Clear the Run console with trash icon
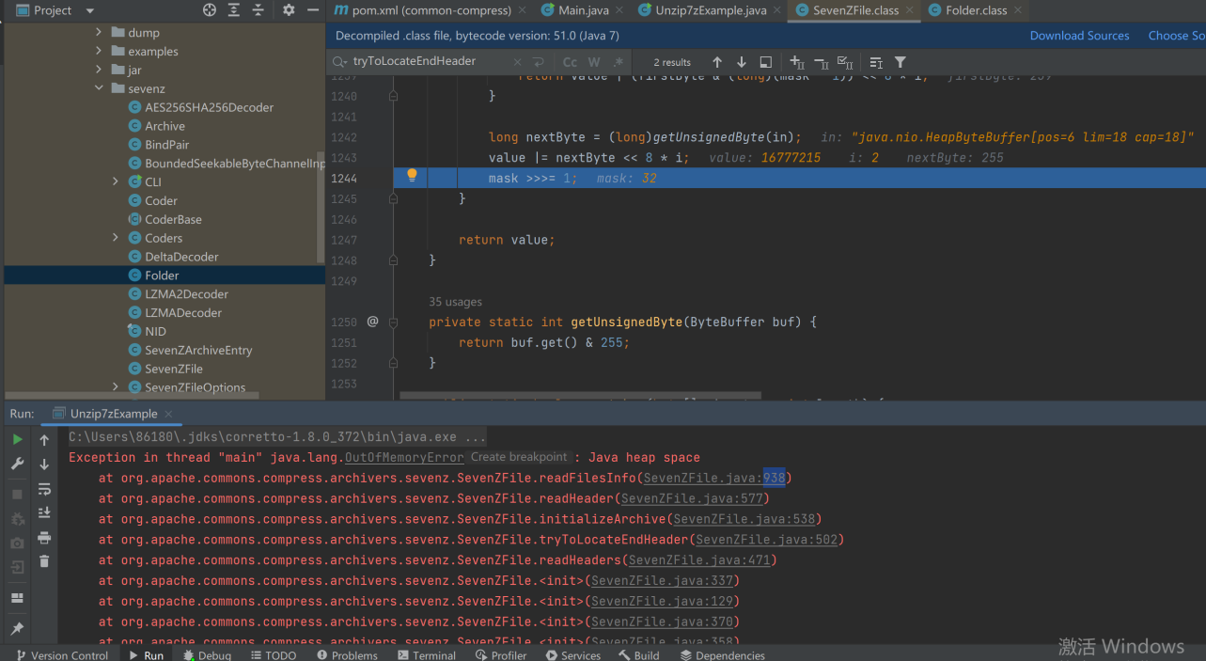The image size is (1206, 661). [43, 560]
